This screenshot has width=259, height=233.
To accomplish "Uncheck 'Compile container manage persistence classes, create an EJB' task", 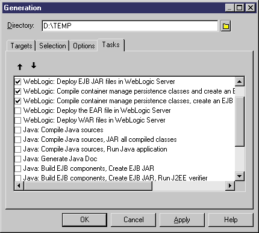I will tap(18, 101).
